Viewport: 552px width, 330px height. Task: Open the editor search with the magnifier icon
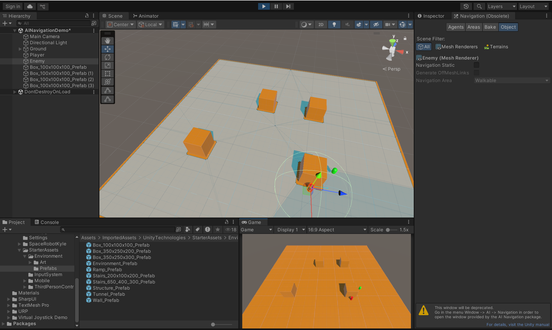pyautogui.click(x=479, y=6)
